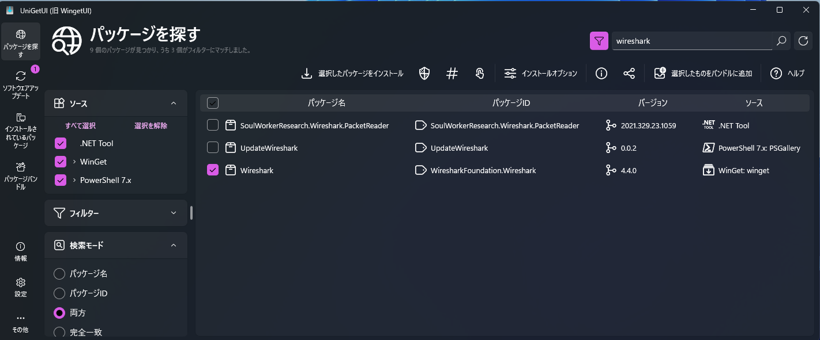This screenshot has height=340, width=820.
Task: Click 選択を解除 link
Action: [x=151, y=125]
